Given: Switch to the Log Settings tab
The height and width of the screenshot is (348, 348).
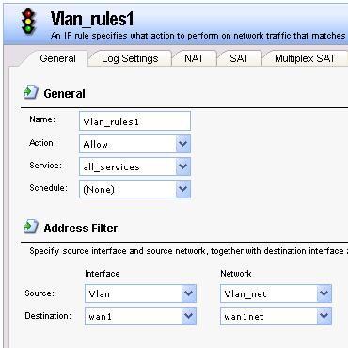Looking at the screenshot, I should point(130,58).
